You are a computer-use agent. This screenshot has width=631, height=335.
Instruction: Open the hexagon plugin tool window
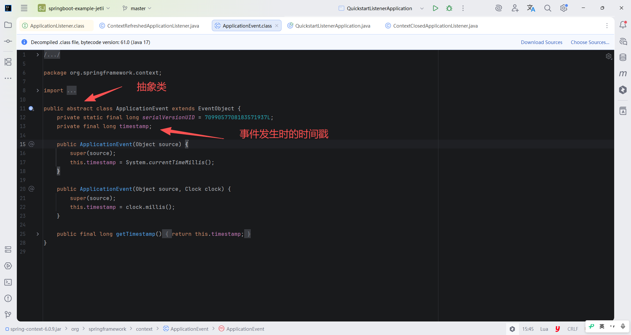point(623,90)
